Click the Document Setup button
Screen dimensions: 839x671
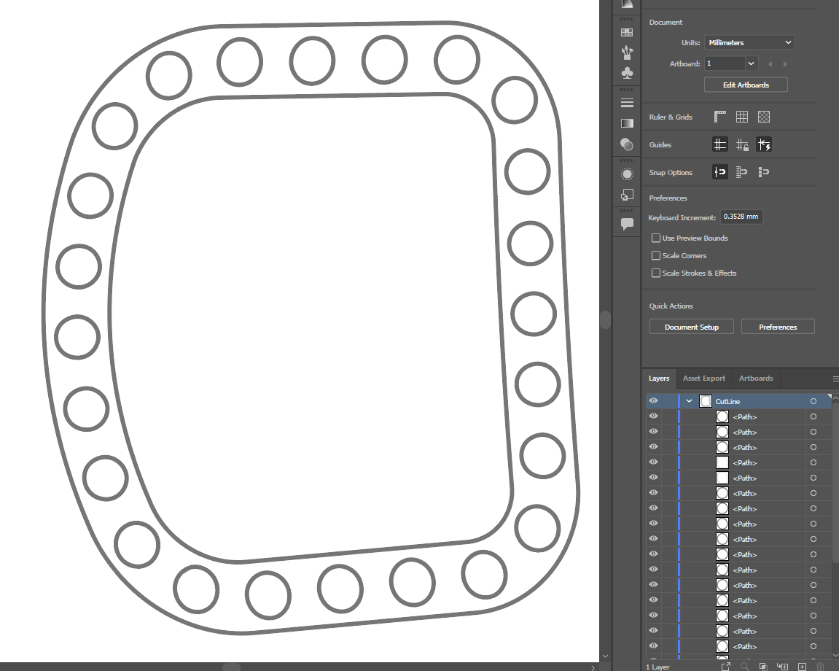point(691,327)
